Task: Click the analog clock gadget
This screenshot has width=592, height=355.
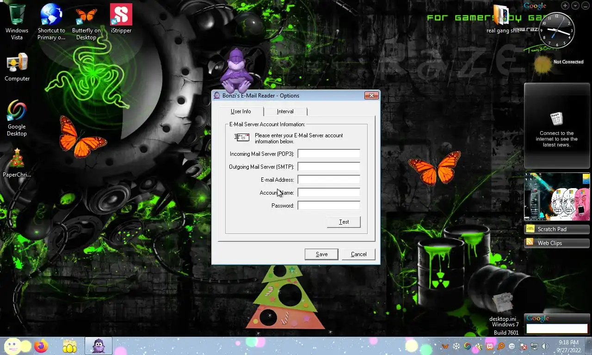Action: [x=557, y=31]
